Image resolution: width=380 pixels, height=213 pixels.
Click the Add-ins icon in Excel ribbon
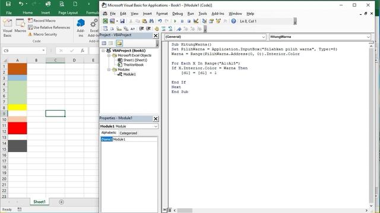coord(81,28)
